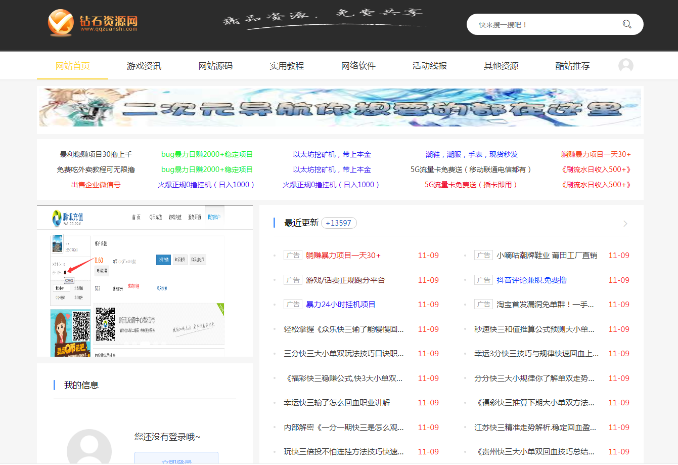This screenshot has width=678, height=465.
Task: Select the 网络软件 navigation item
Action: 358,66
